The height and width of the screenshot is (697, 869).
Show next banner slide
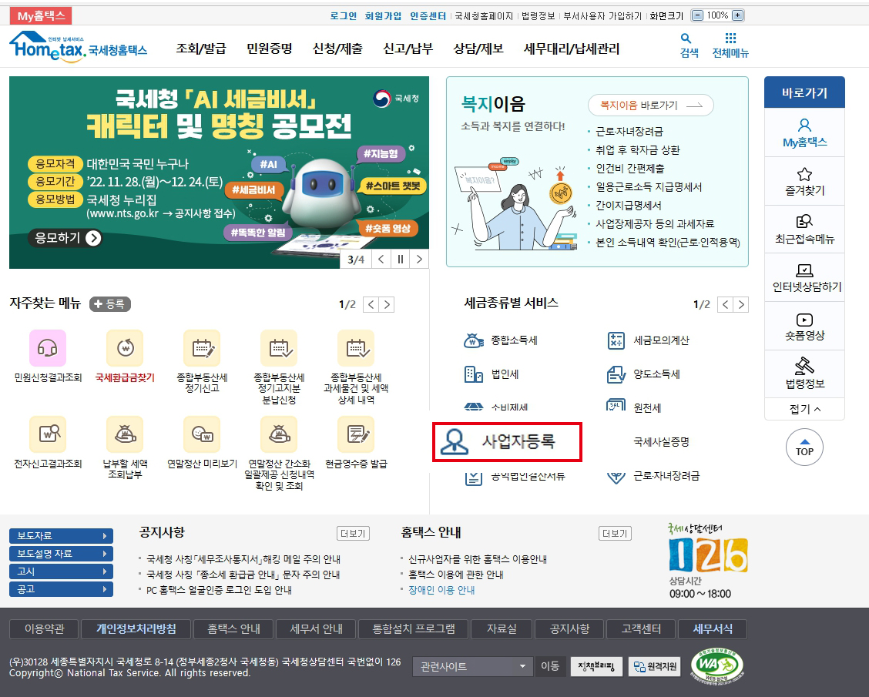tap(420, 260)
